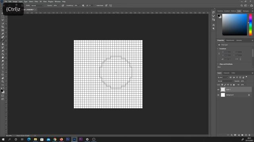Hide Layer 1 using its eye icon
This screenshot has width=254, height=142.
pyautogui.click(x=218, y=90)
